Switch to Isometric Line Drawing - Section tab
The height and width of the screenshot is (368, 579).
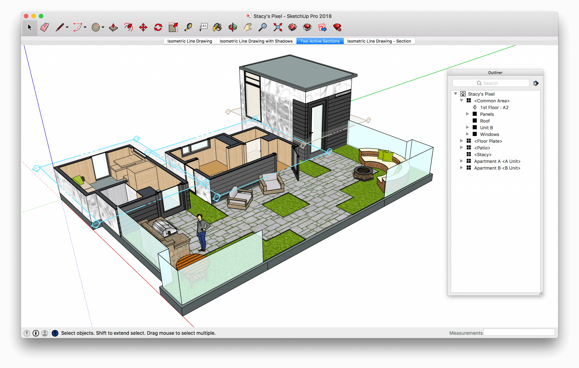click(379, 41)
